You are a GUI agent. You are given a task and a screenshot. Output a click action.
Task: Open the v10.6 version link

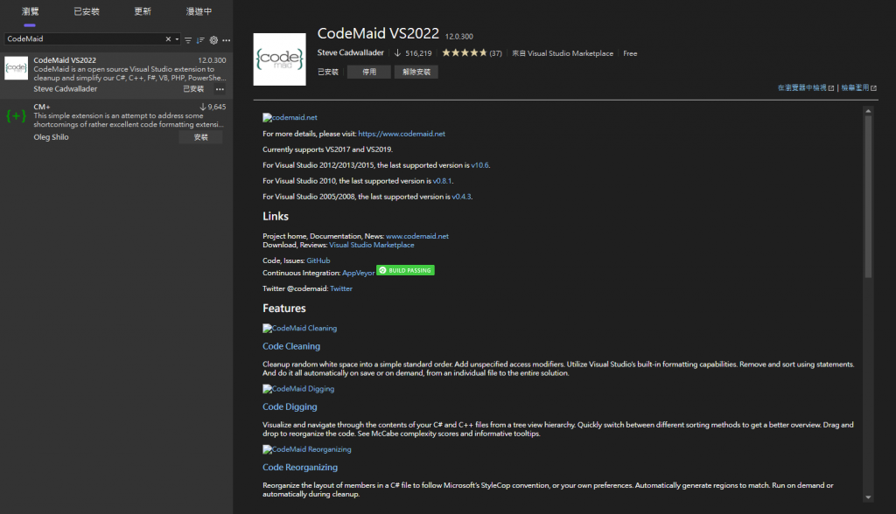480,165
